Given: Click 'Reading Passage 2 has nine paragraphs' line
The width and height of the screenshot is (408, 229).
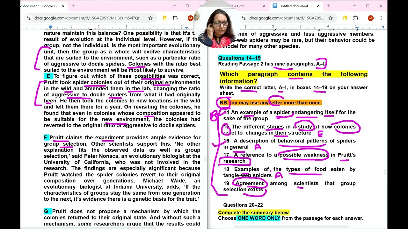Looking at the screenshot, I should click(x=272, y=64).
